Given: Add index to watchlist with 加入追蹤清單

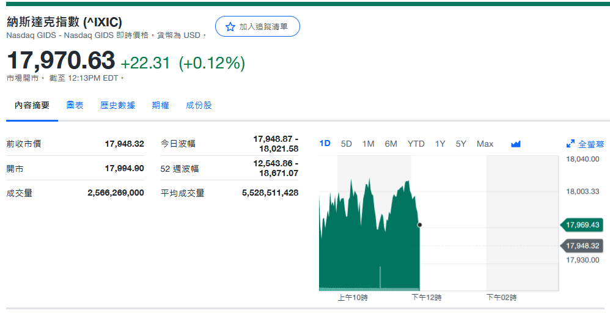Looking at the screenshot, I should [257, 26].
